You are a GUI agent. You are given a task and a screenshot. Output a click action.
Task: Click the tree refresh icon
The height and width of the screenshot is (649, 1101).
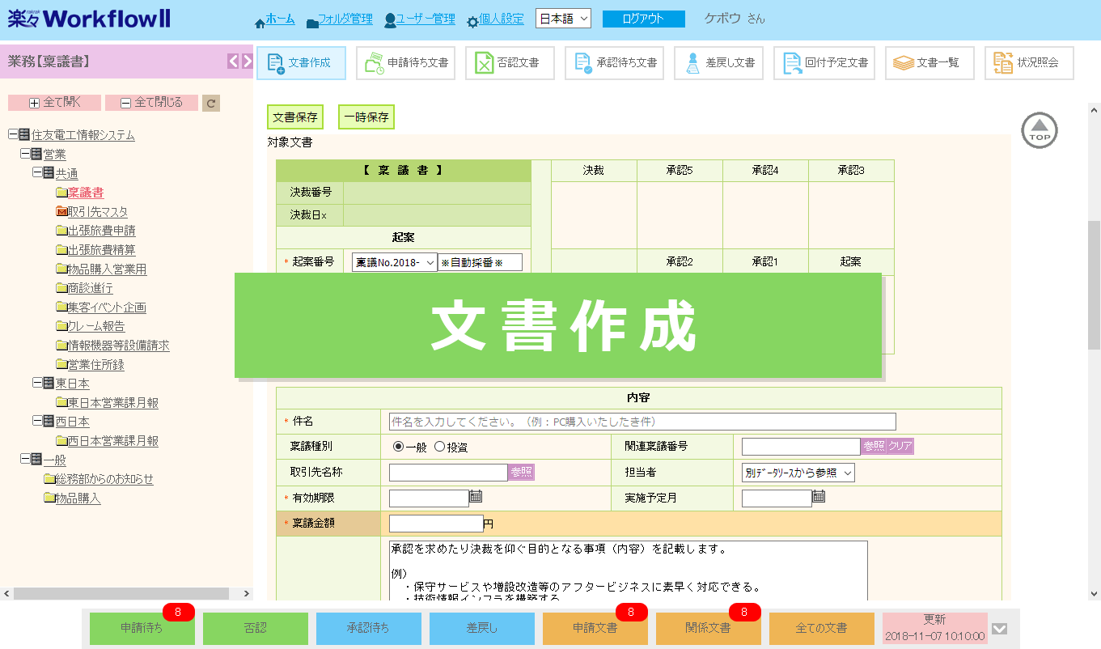[x=211, y=103]
